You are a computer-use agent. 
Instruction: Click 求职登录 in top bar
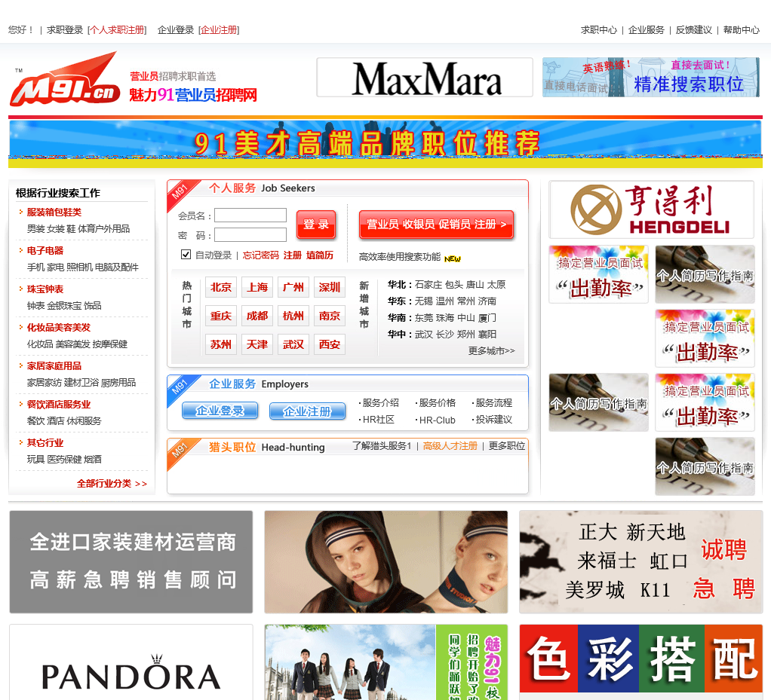coord(65,30)
